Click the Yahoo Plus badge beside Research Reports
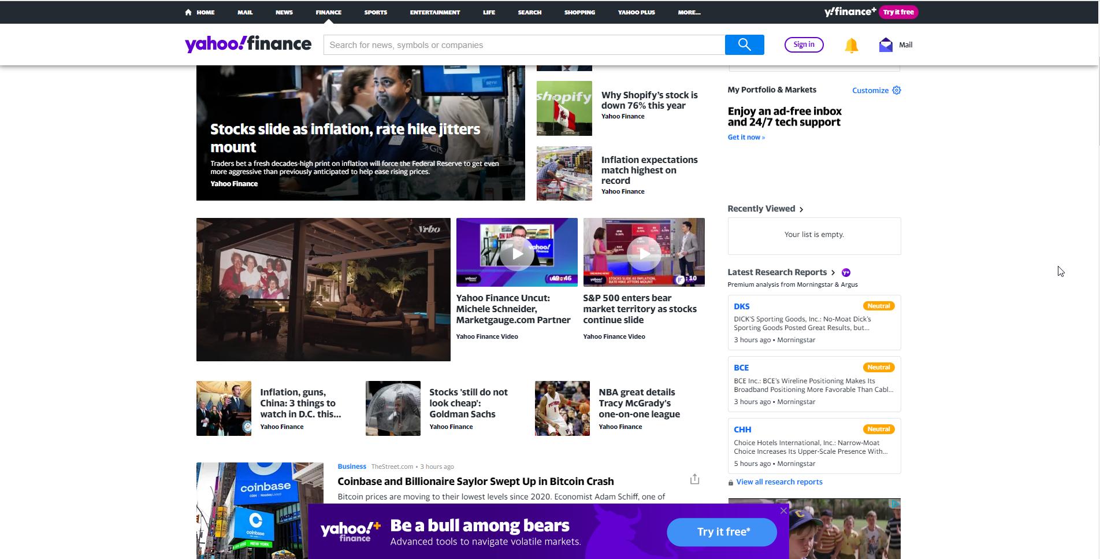1100x559 pixels. (846, 272)
